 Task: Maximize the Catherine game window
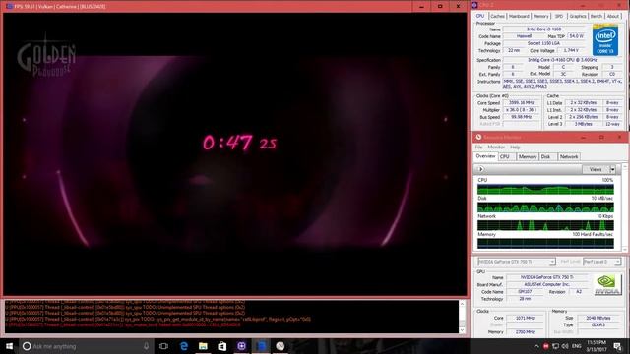coord(440,7)
